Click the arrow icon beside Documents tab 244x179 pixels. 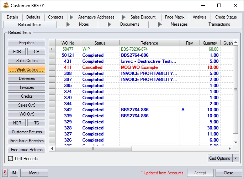pyautogui.click(x=110, y=24)
